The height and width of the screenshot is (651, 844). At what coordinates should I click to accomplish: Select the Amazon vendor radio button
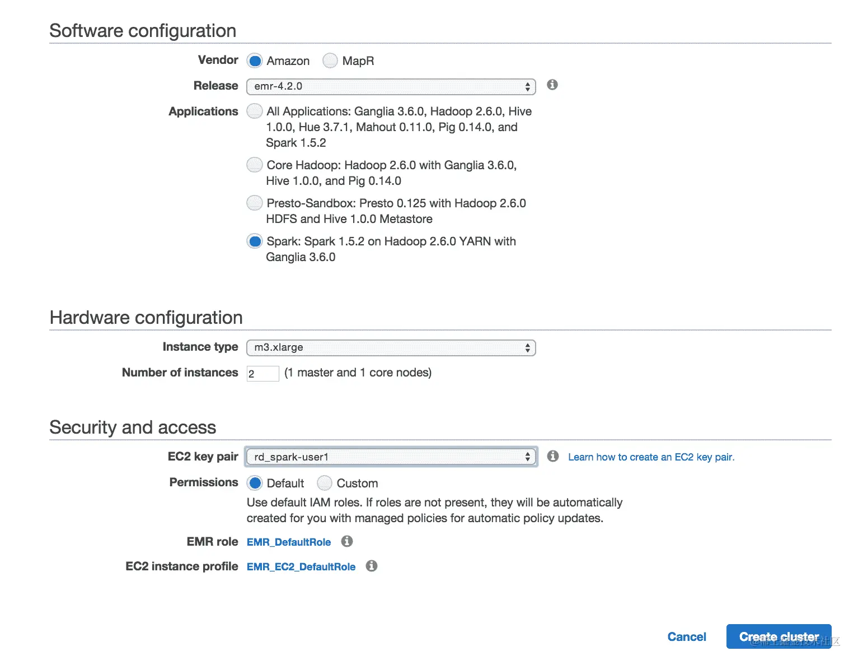(x=255, y=61)
